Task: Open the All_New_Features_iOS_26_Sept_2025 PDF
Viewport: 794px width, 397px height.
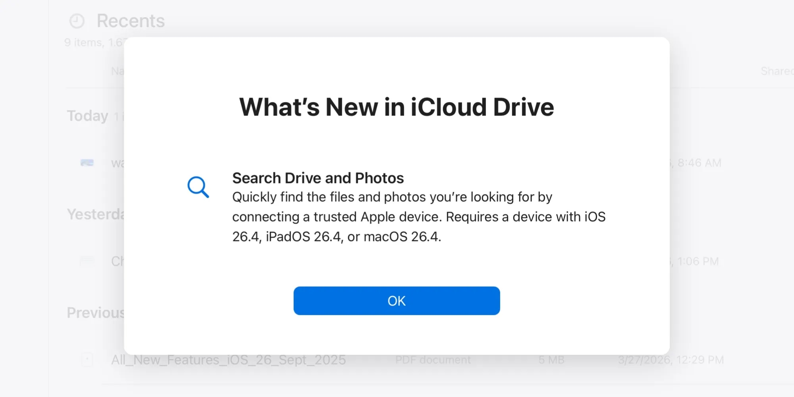Action: click(x=228, y=360)
